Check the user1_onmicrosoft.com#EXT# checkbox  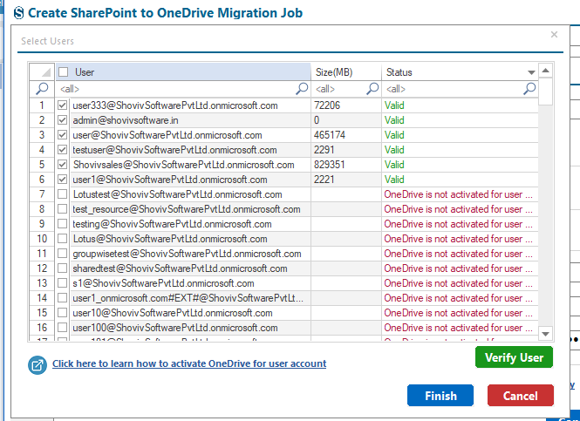[x=63, y=298]
